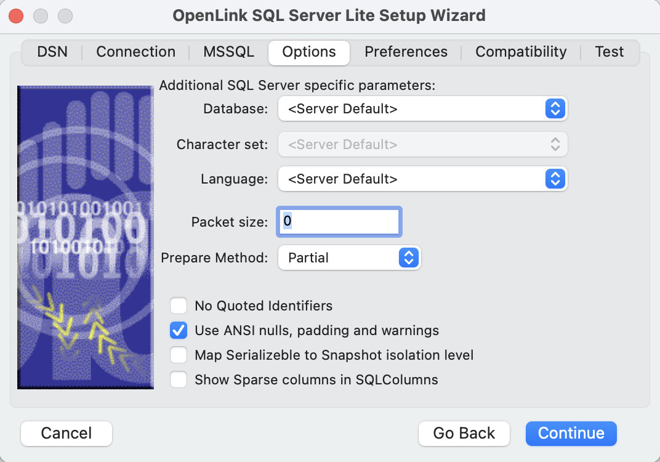
Task: Check Show Sparse columns in SQLColumns
Action: [179, 380]
